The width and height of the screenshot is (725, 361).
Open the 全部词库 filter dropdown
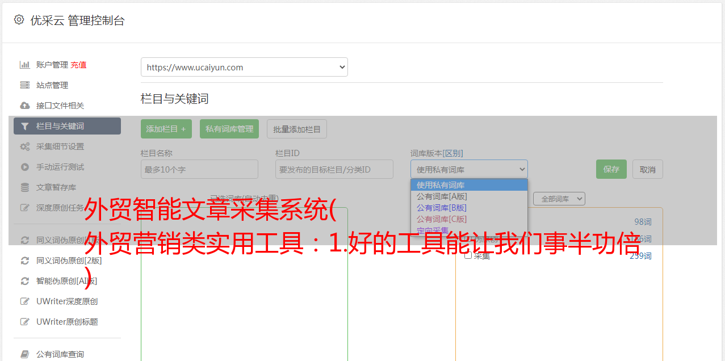559,199
